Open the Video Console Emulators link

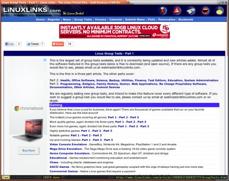coord(68,144)
